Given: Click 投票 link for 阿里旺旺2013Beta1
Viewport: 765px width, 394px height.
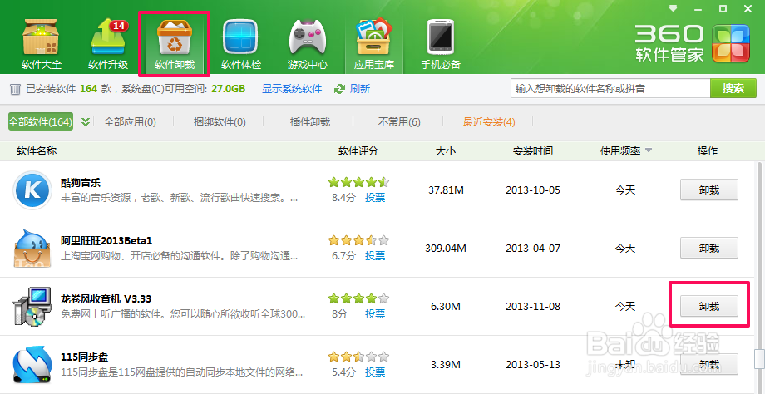Looking at the screenshot, I should pos(375,255).
